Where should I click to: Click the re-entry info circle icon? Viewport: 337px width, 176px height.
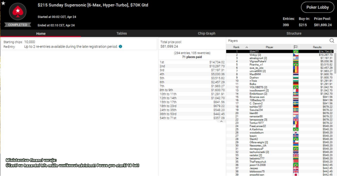click(x=120, y=47)
